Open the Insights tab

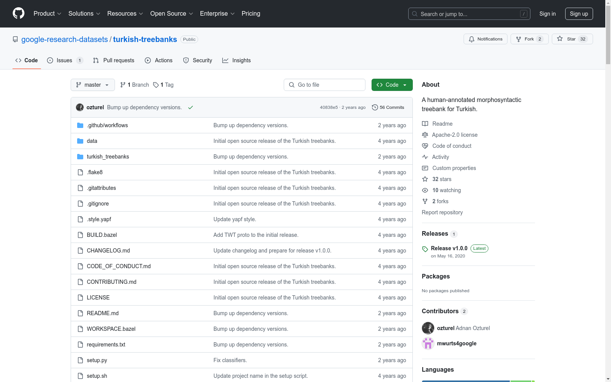click(x=237, y=60)
